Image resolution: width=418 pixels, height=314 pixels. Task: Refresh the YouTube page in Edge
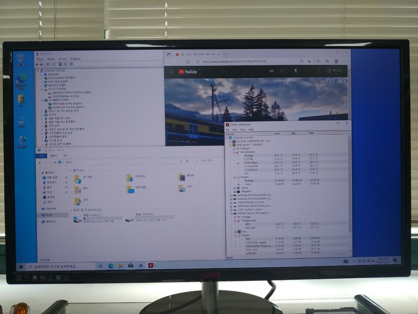[x=187, y=62]
